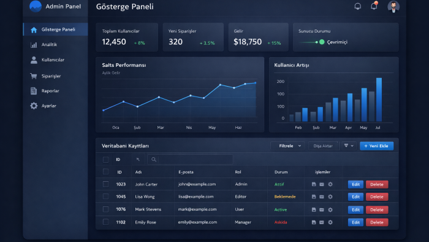
Task: Click the mail icon in Lisa Wong row
Action: (322, 197)
